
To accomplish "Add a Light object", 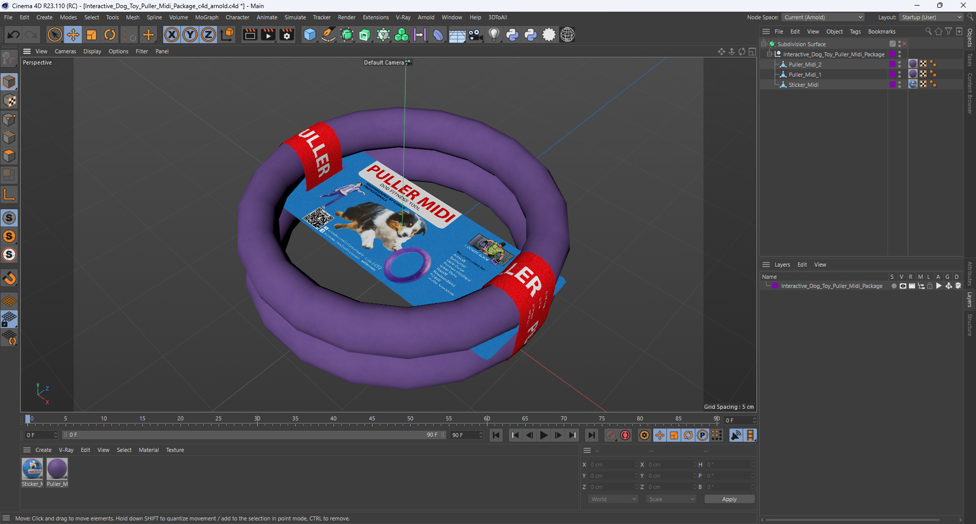I will coord(494,35).
